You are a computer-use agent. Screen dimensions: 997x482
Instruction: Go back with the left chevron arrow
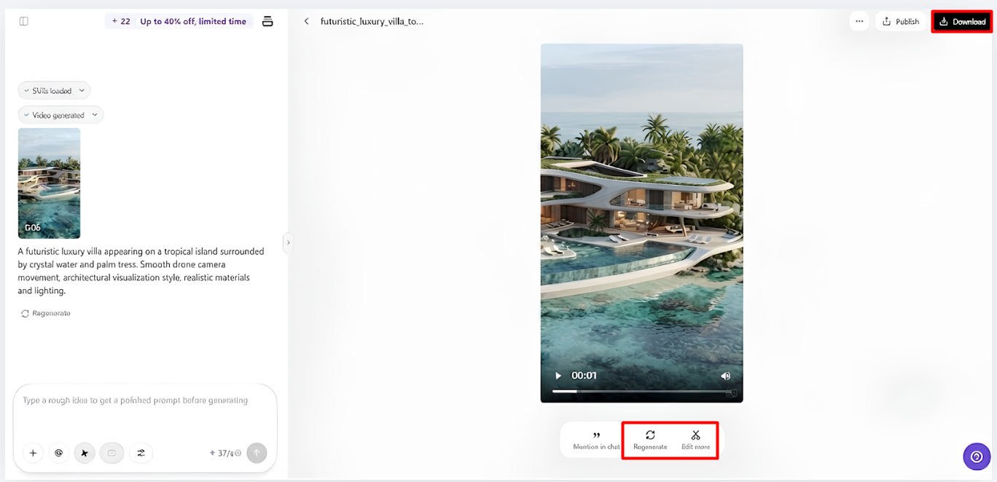(x=306, y=21)
